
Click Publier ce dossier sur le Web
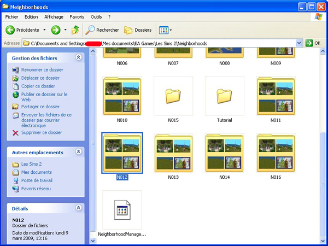coord(44,97)
